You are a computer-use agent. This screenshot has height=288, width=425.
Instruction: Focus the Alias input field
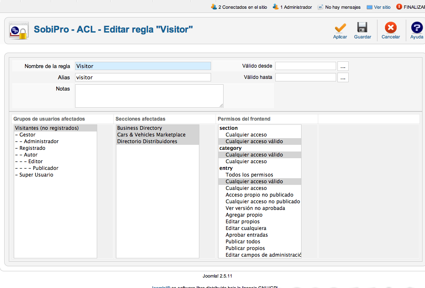[143, 77]
